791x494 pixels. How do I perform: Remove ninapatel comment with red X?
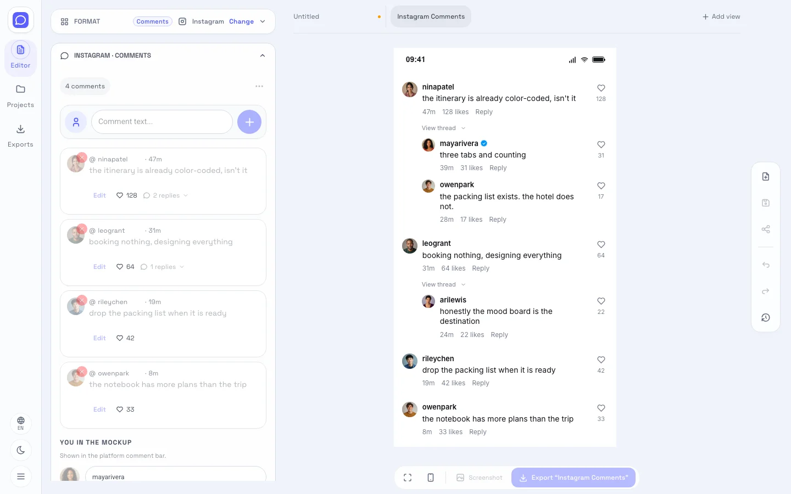82,158
